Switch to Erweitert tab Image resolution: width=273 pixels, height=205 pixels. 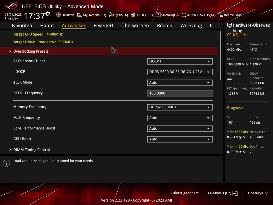click(x=103, y=26)
